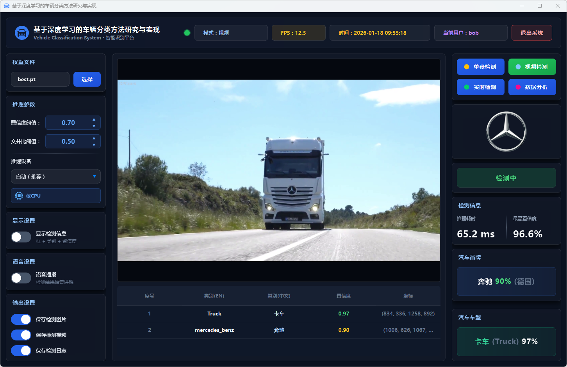Click the 奔驰 cell in the table
This screenshot has height=367, width=567.
click(279, 330)
